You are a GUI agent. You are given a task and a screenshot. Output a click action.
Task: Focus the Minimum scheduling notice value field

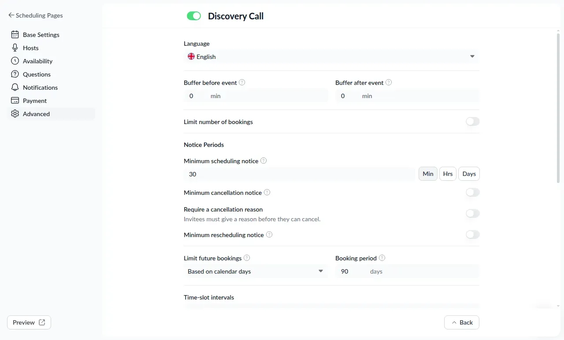[300, 174]
